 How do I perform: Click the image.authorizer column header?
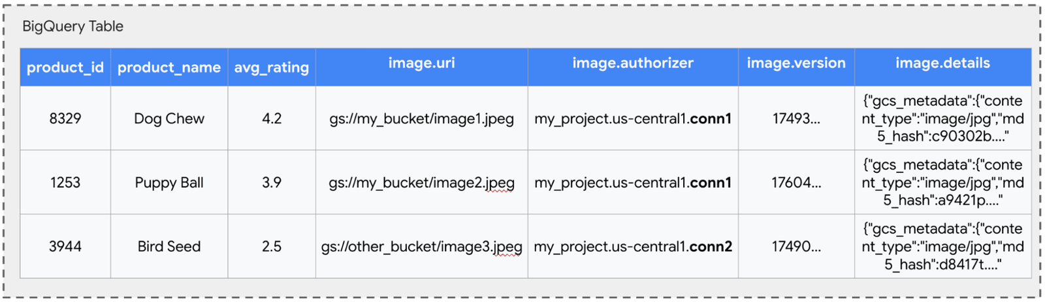pyautogui.click(x=633, y=63)
